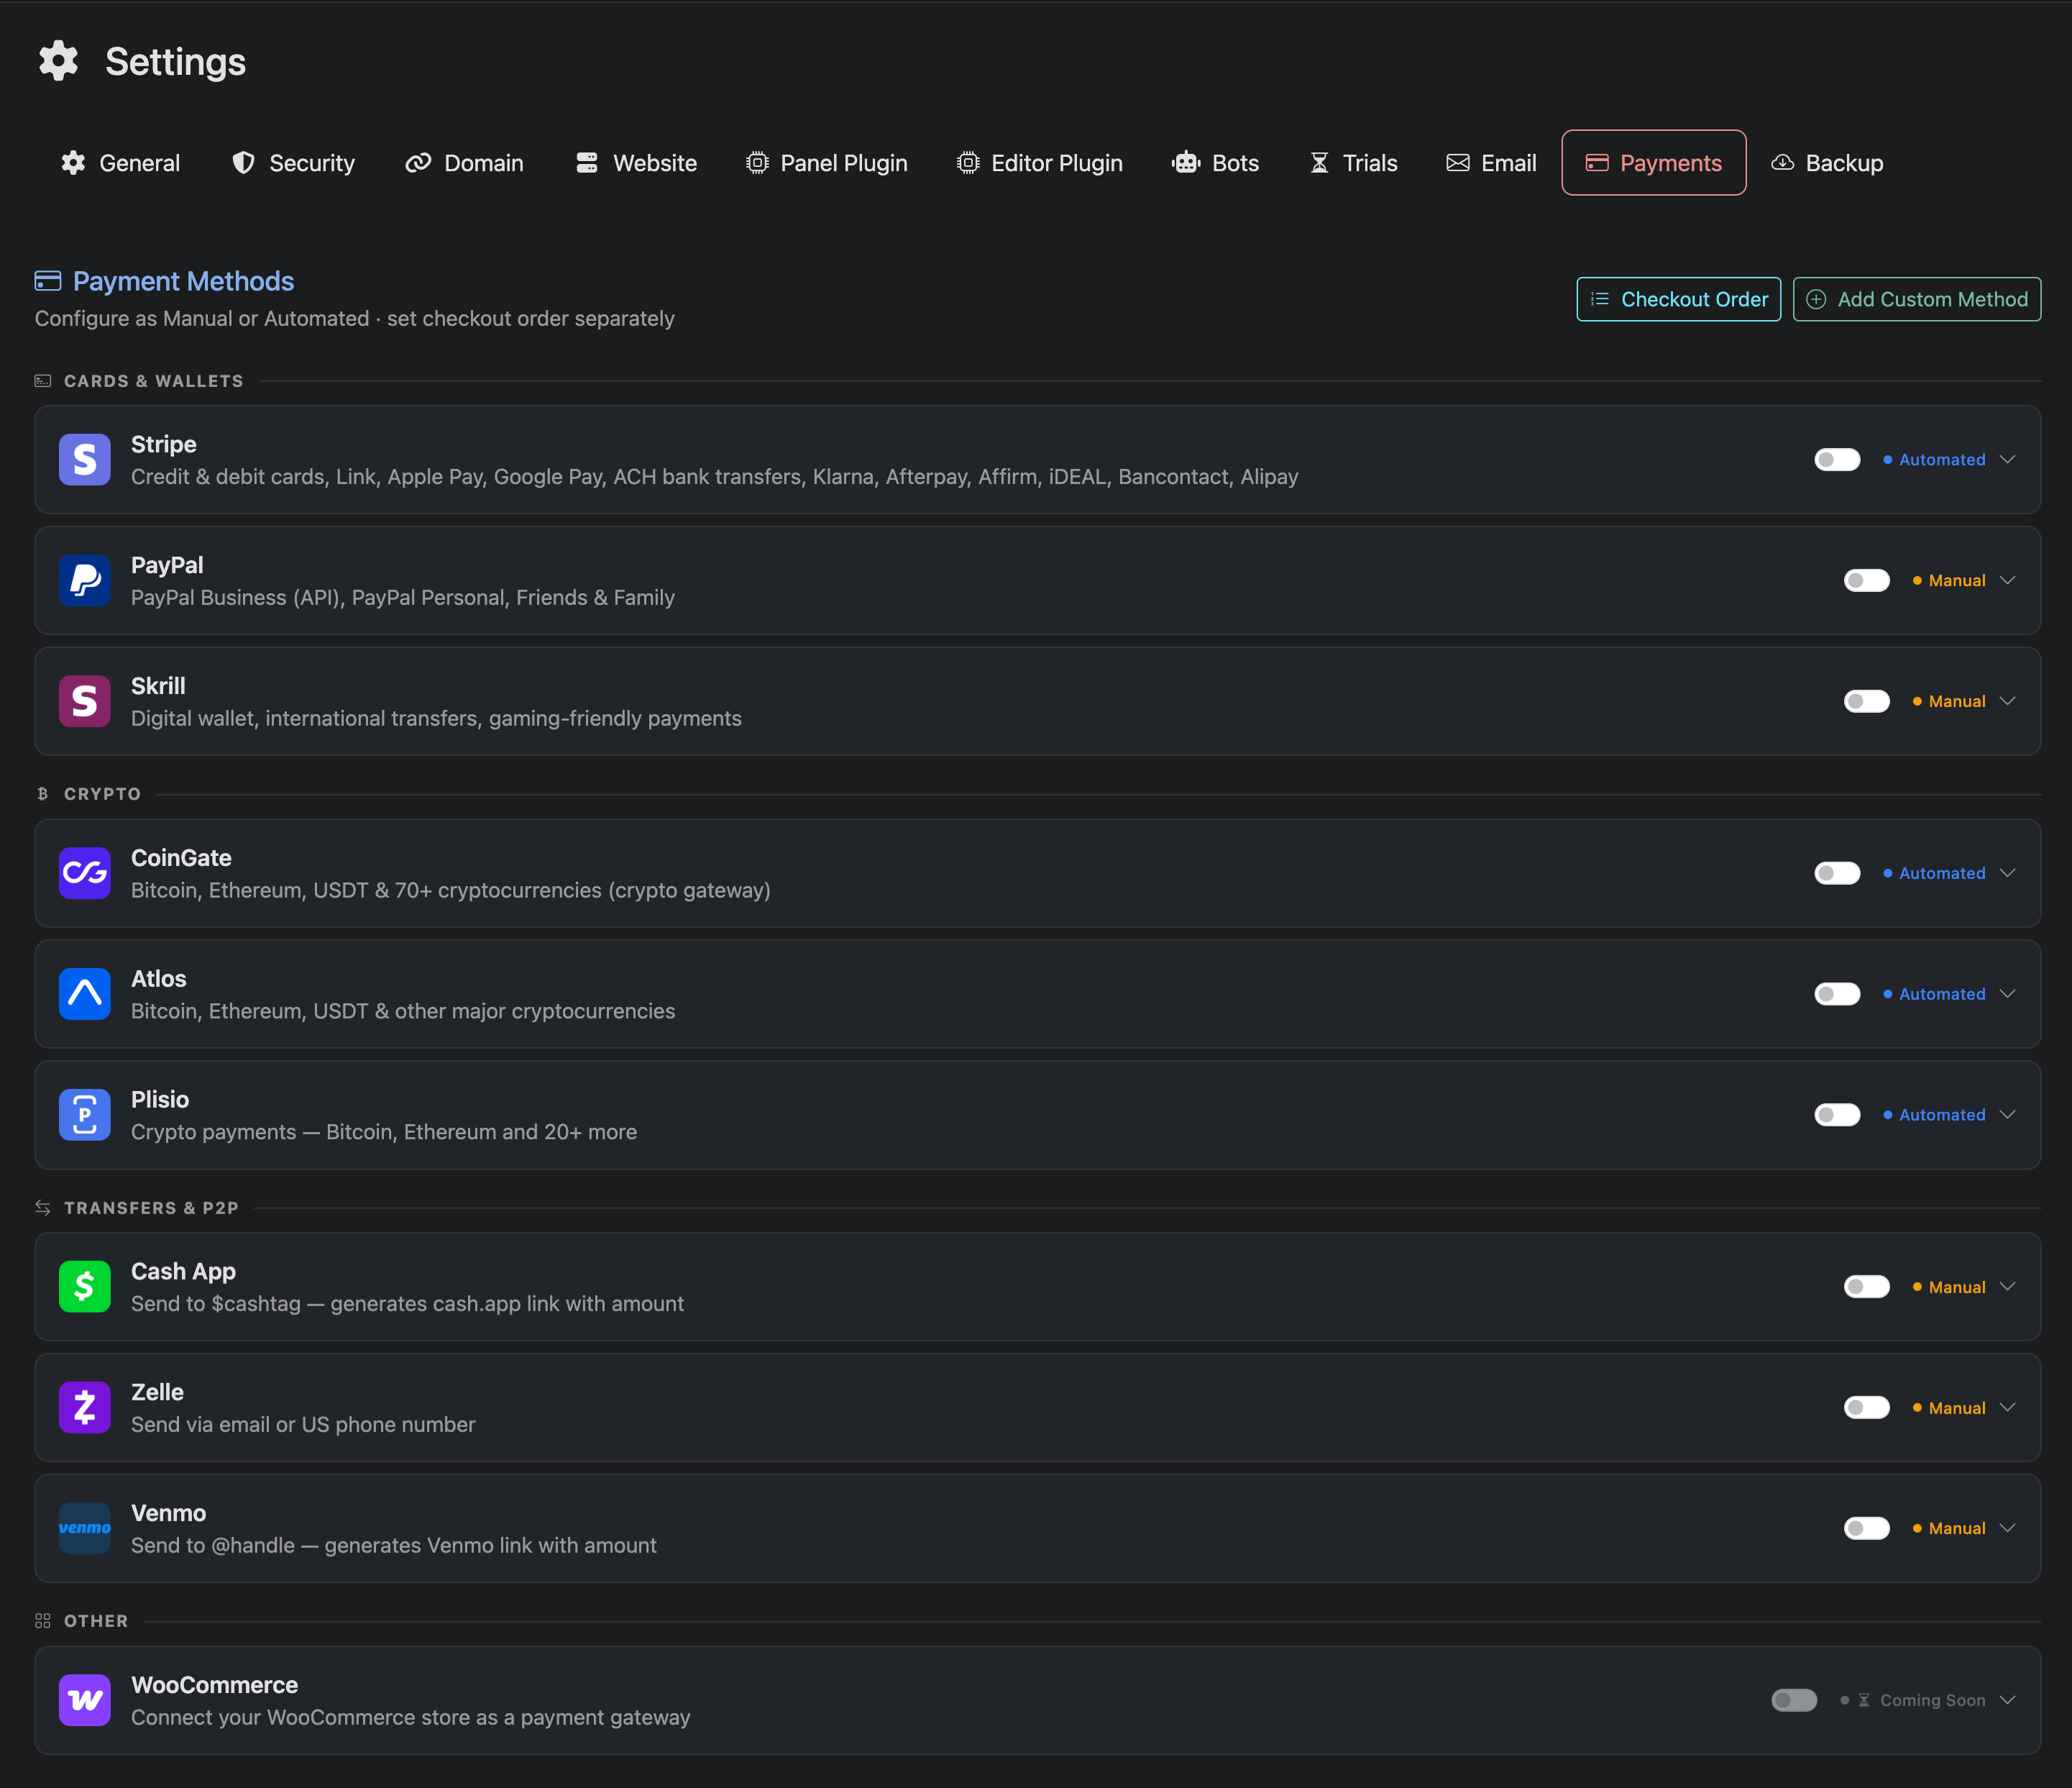Go to the Bots tab
2072x1788 pixels.
pos(1215,163)
